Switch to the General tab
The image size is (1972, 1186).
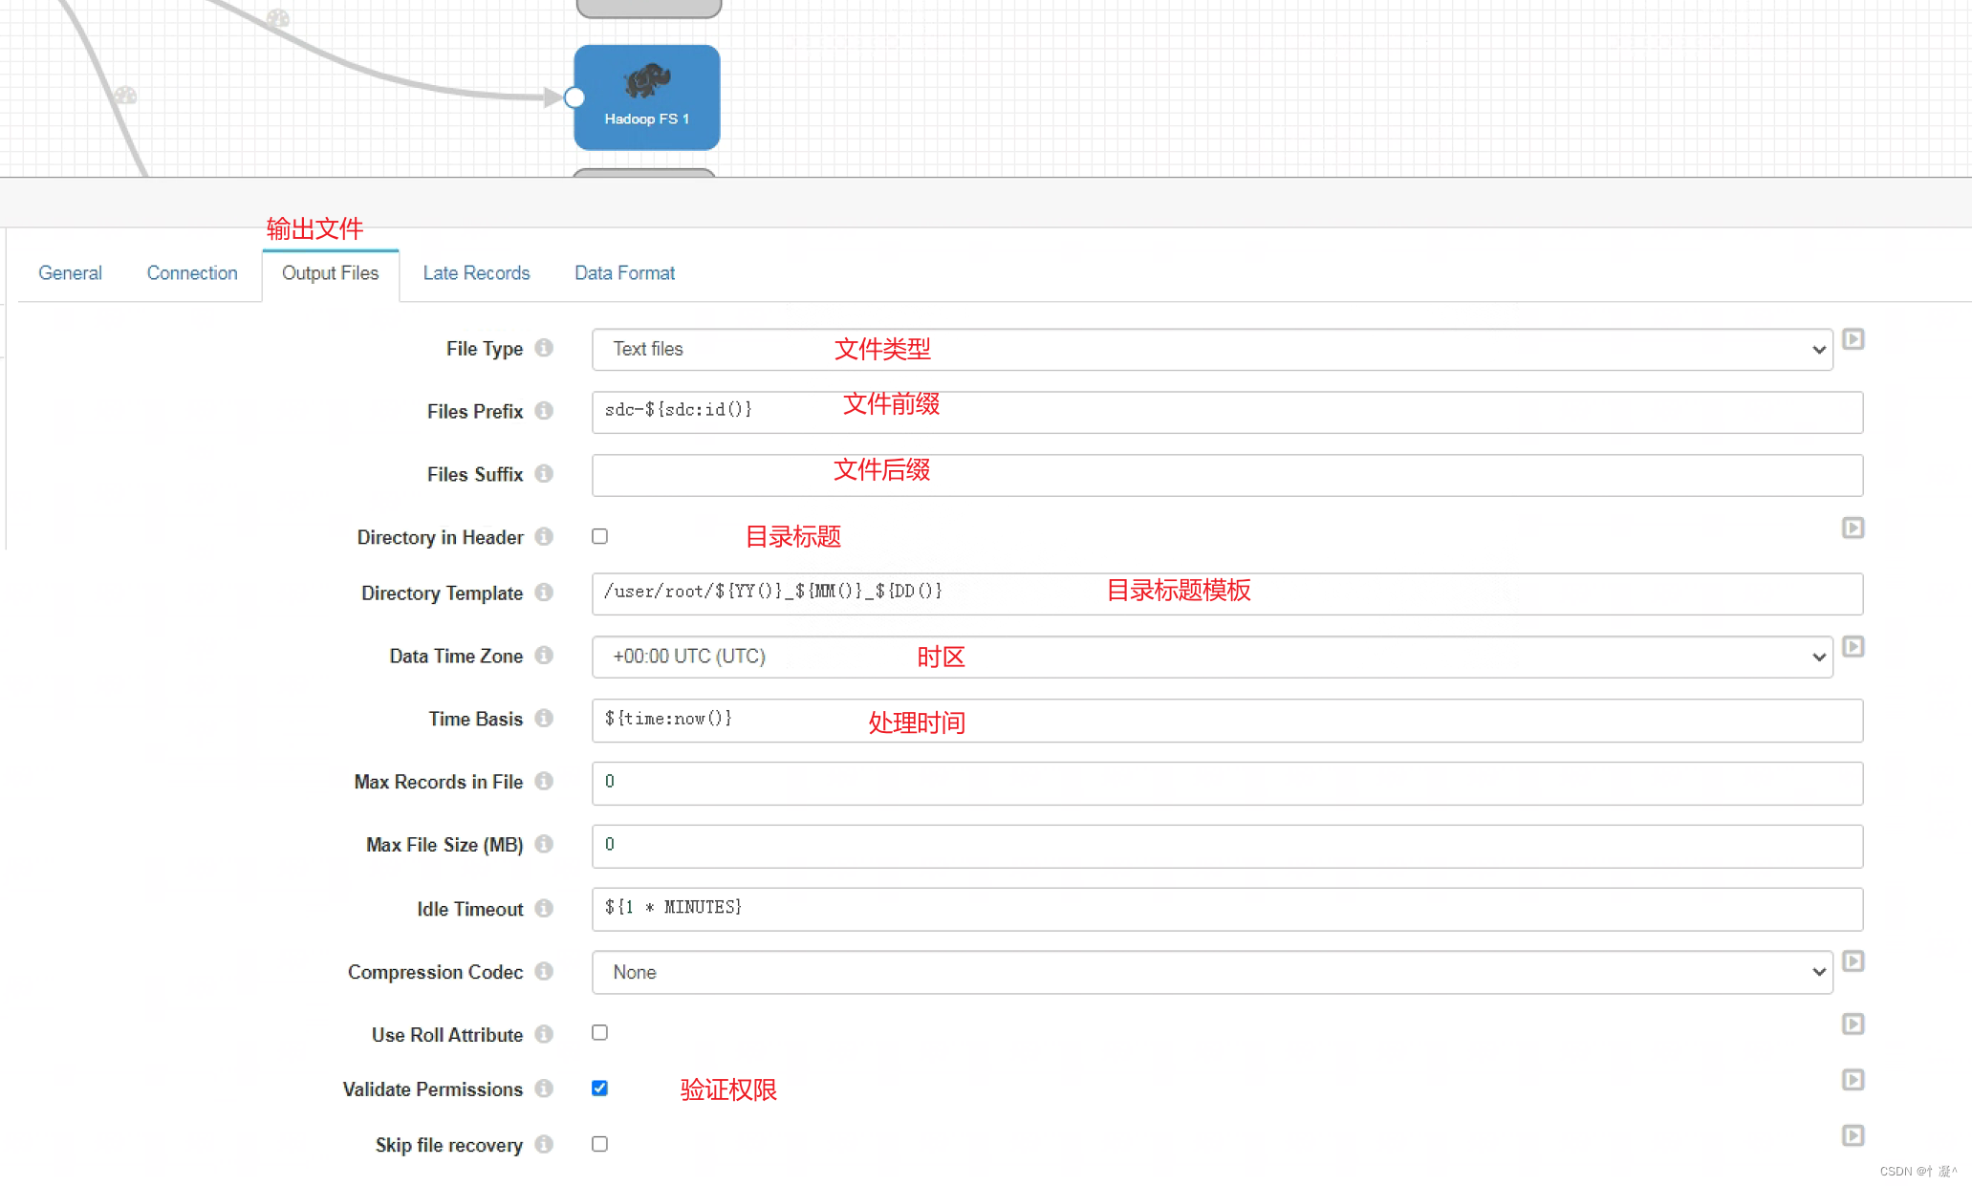point(70,272)
